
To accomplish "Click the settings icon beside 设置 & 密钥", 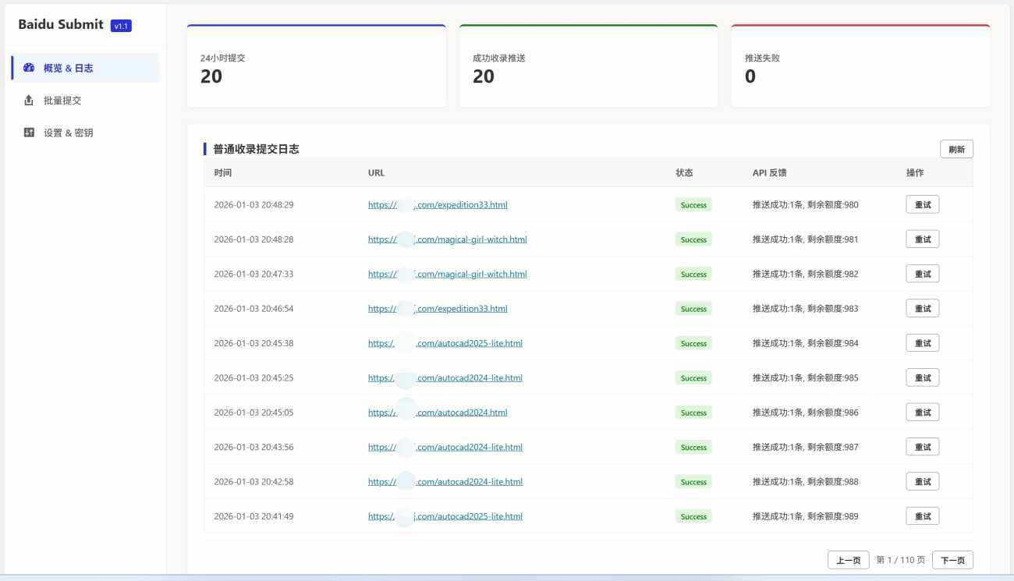I will 29,133.
